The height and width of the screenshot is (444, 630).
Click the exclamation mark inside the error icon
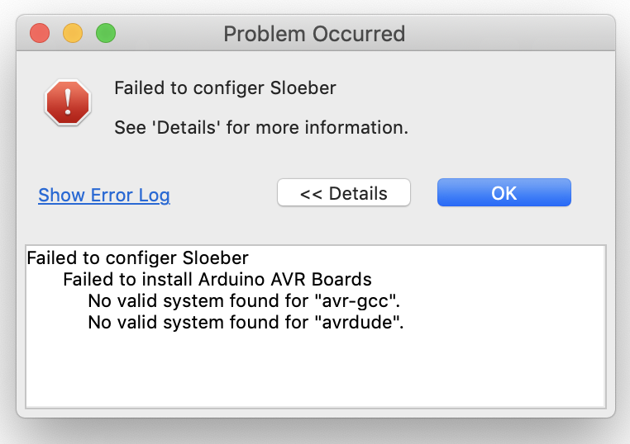click(x=68, y=102)
